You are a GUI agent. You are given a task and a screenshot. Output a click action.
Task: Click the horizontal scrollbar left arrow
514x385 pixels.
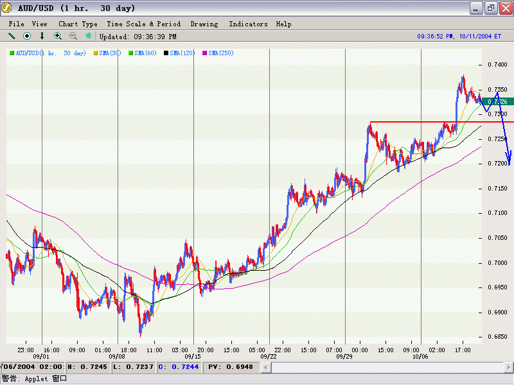point(265,367)
